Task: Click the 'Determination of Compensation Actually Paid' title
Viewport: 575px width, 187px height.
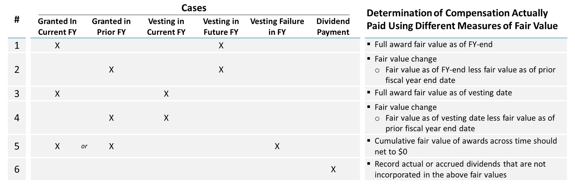Action: click(462, 19)
